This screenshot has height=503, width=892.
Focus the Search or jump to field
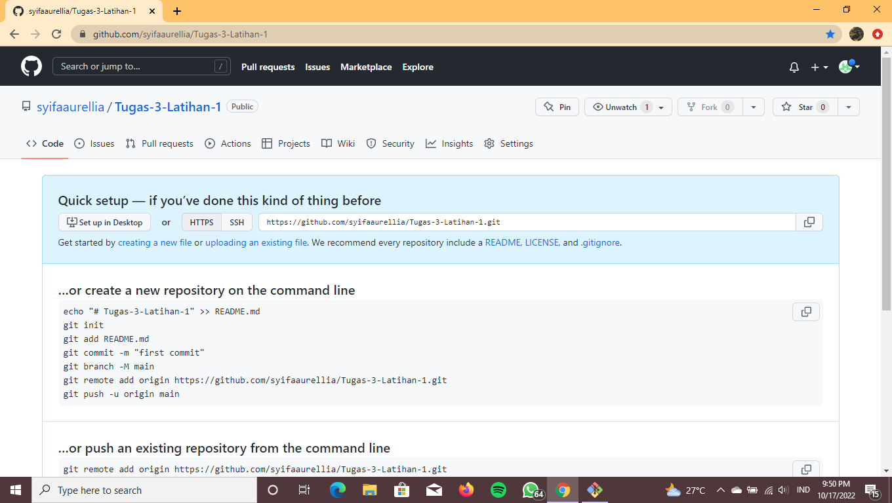pyautogui.click(x=142, y=66)
